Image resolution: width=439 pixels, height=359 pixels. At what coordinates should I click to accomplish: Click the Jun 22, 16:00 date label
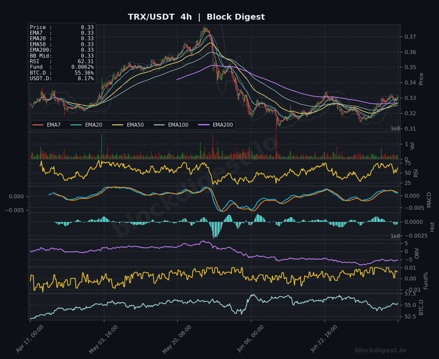[324, 339]
